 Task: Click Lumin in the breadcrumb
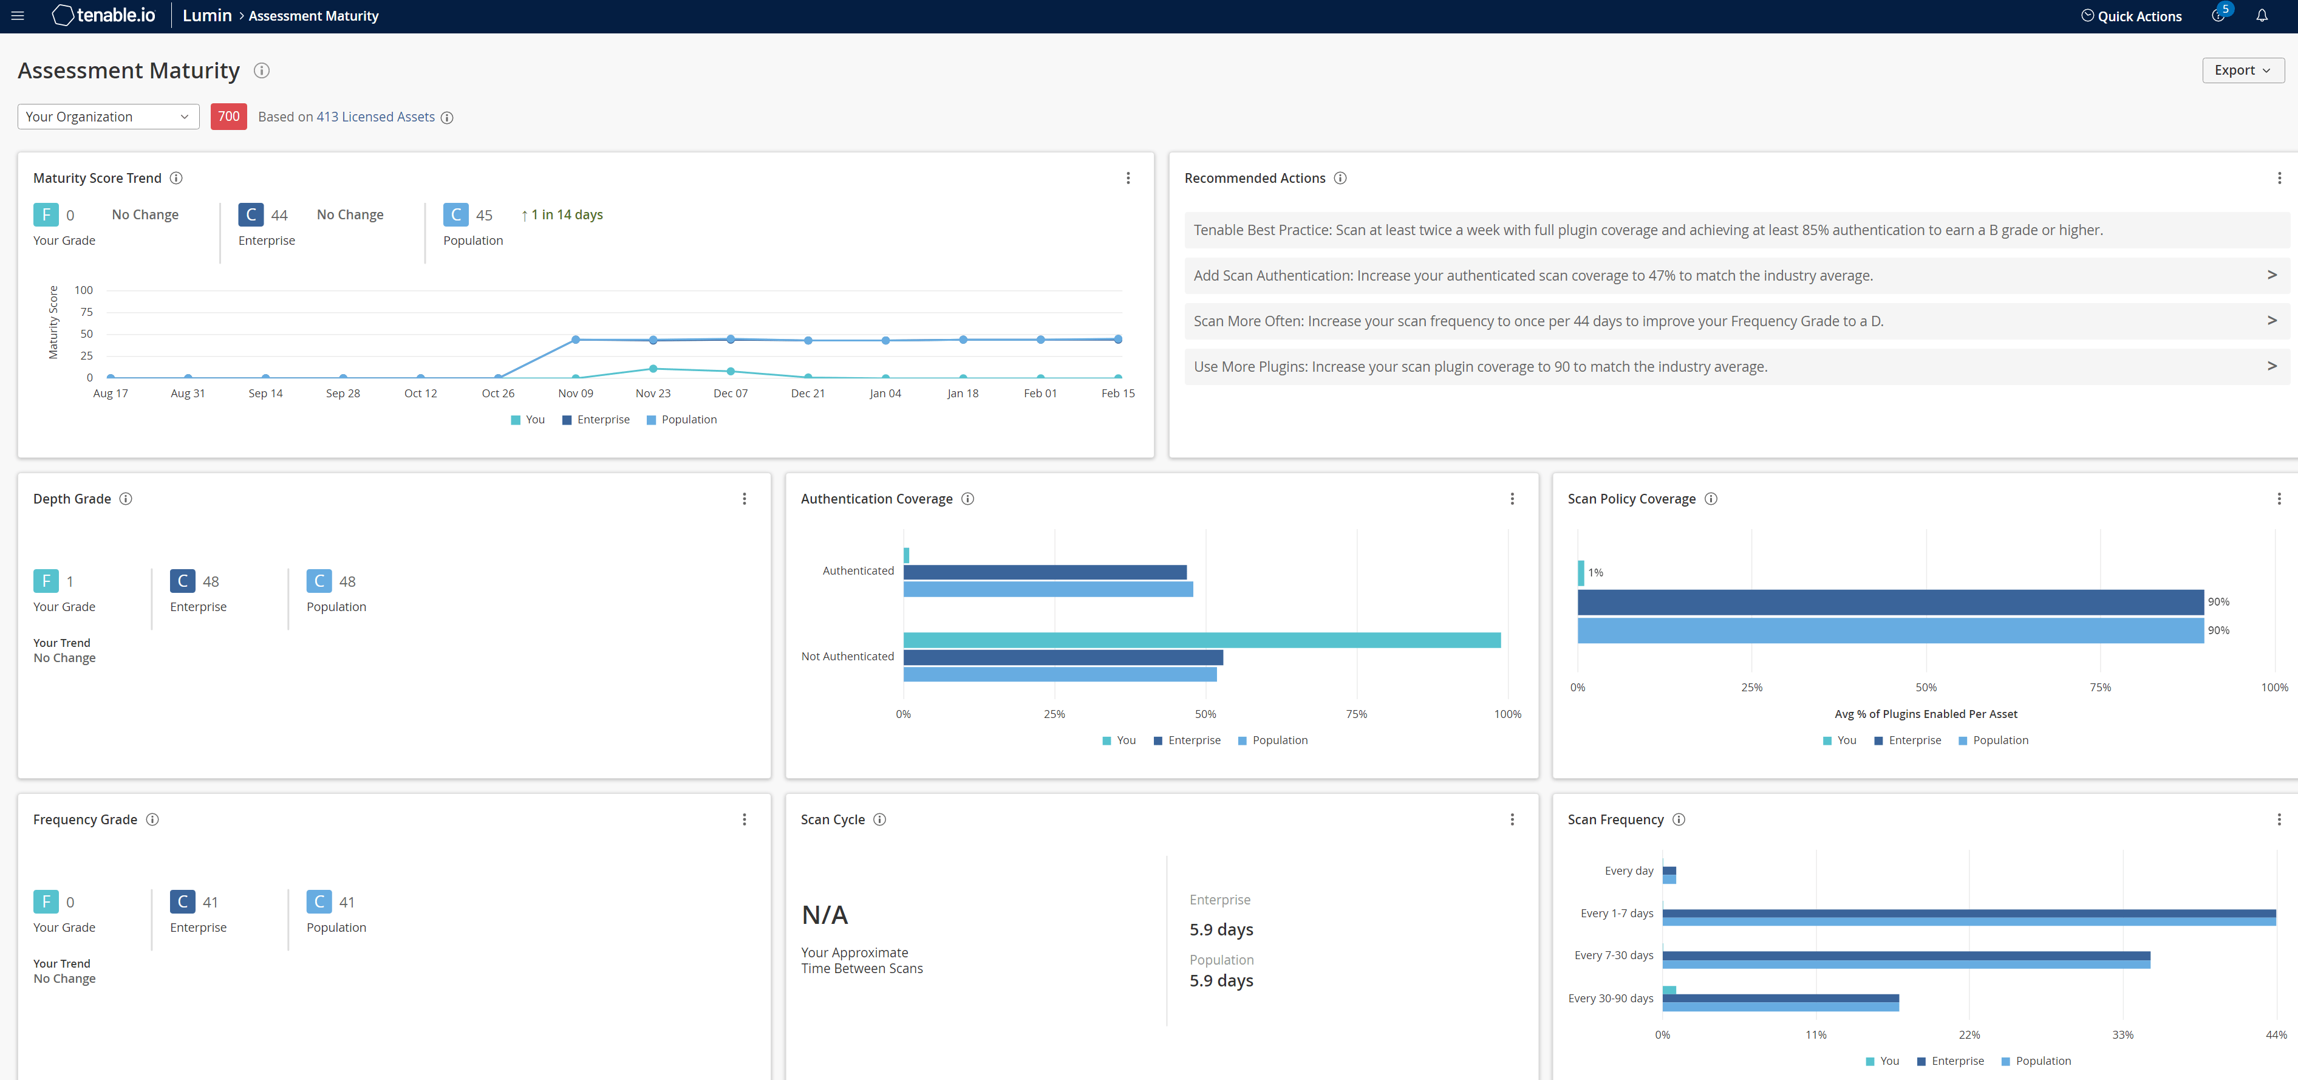[207, 15]
